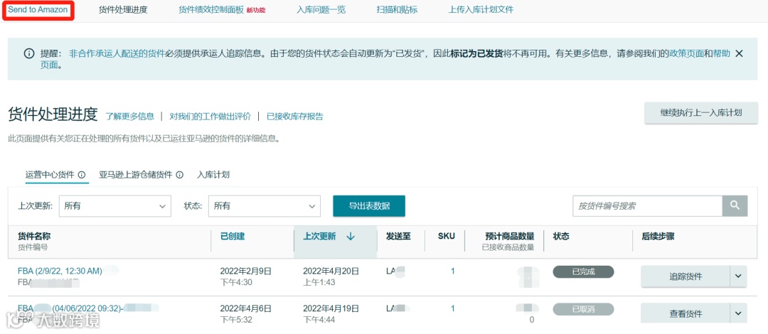The height and width of the screenshot is (334, 768).
Task: Open the 上次更新 filter dropdown
Action: 115,206
